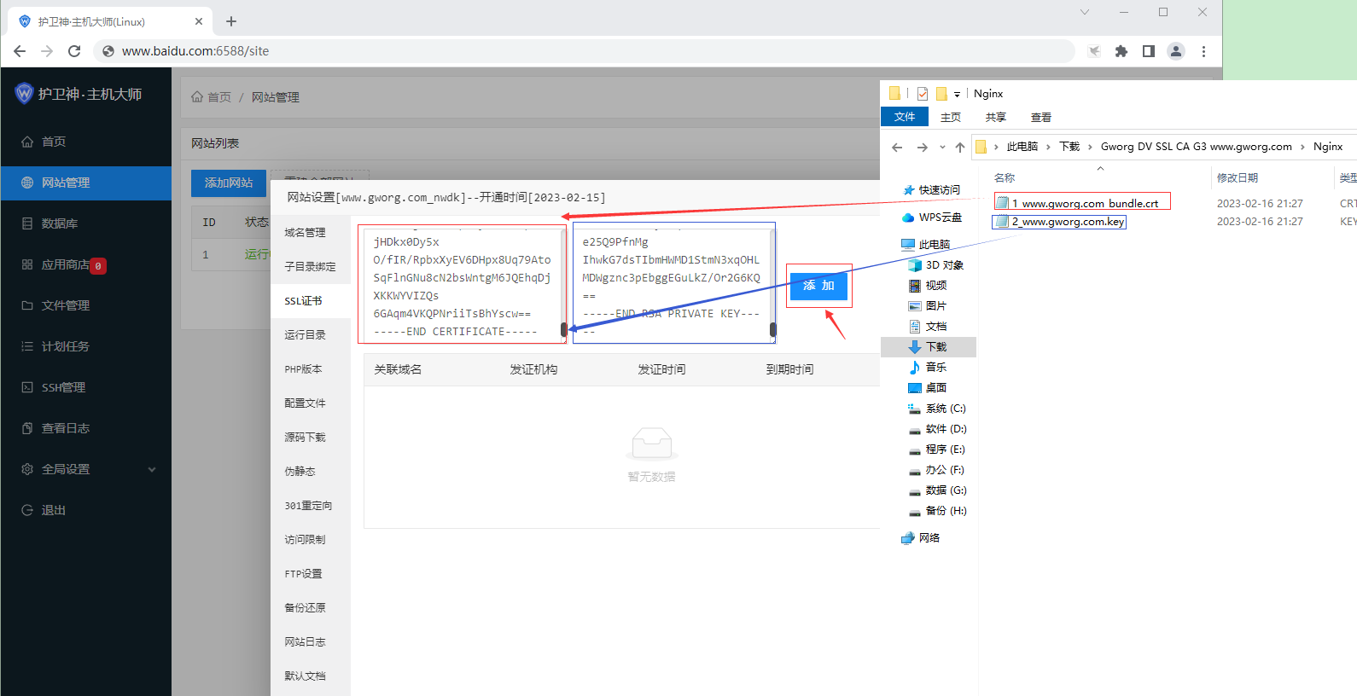Image resolution: width=1357 pixels, height=696 pixels.
Task: Open the browser profile avatar
Action: click(x=1176, y=51)
